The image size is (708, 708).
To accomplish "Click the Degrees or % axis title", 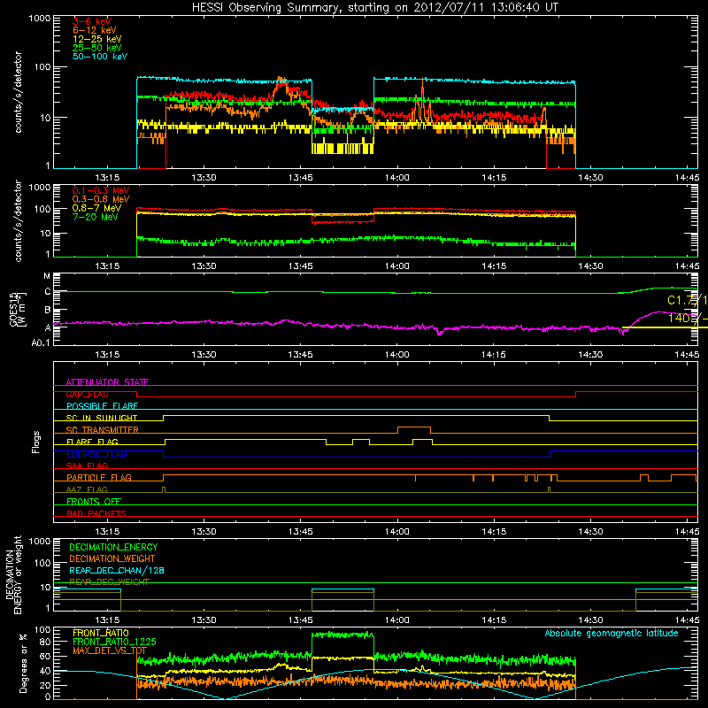I will click(23, 663).
